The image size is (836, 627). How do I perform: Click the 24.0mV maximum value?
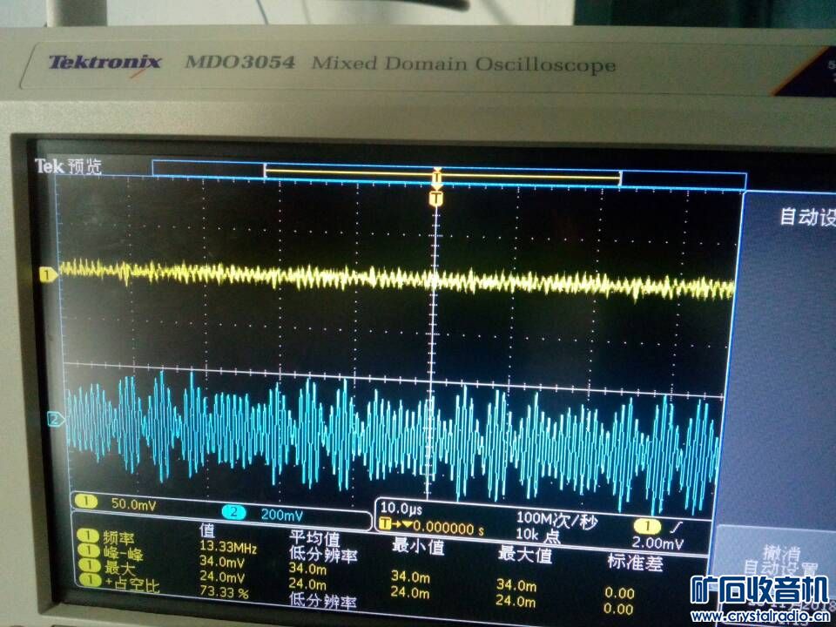pyautogui.click(x=222, y=576)
